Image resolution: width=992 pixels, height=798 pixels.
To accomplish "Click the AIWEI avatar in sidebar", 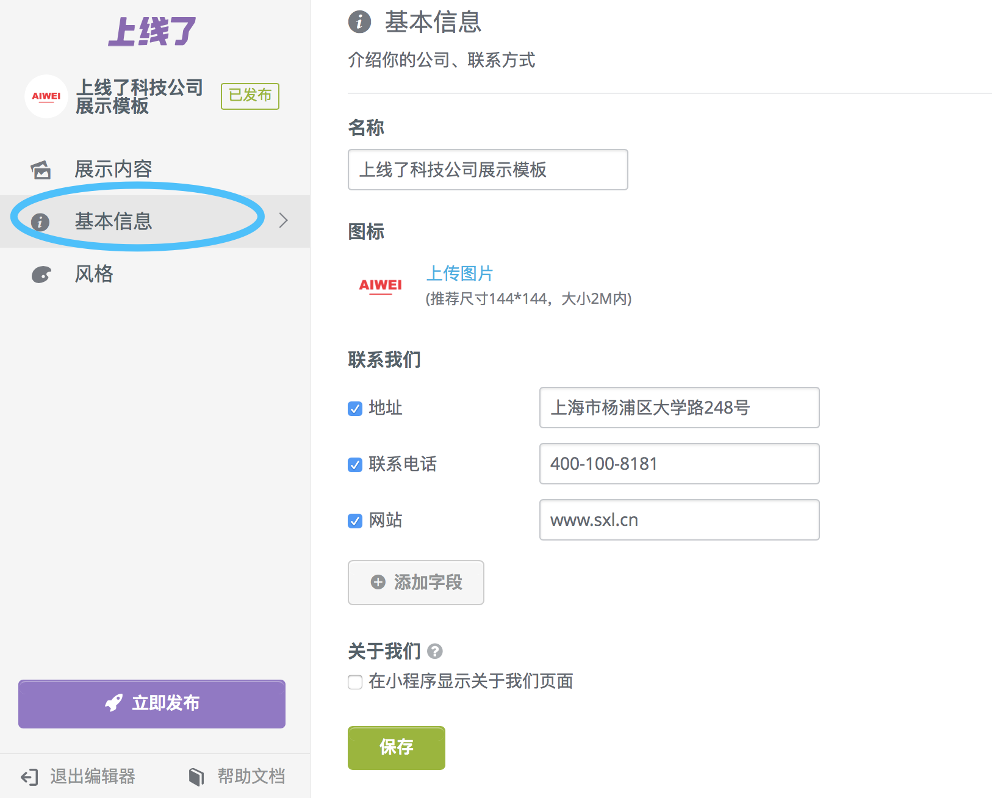I will pos(46,96).
